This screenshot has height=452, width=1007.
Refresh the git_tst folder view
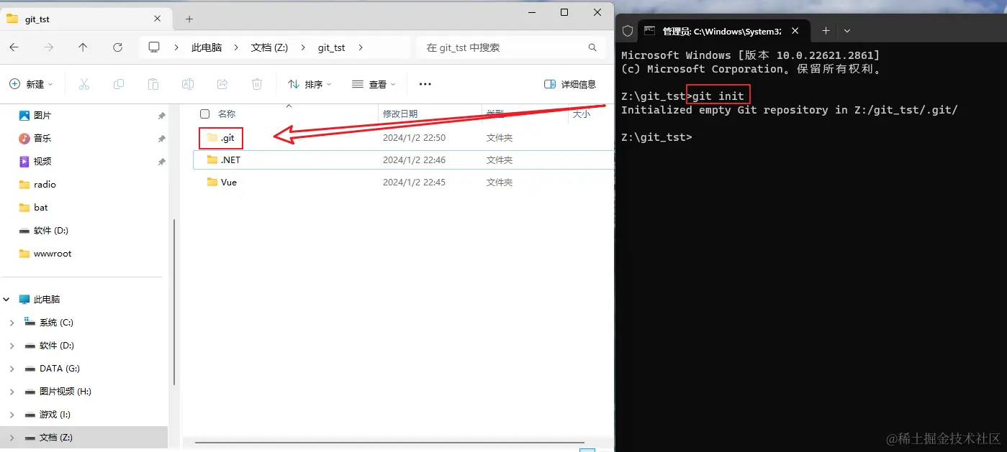pos(117,47)
